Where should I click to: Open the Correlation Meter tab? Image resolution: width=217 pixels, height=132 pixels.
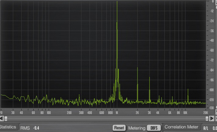(x=182, y=127)
